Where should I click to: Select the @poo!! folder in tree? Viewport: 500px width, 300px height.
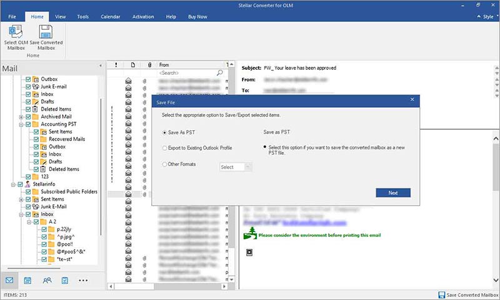click(65, 244)
